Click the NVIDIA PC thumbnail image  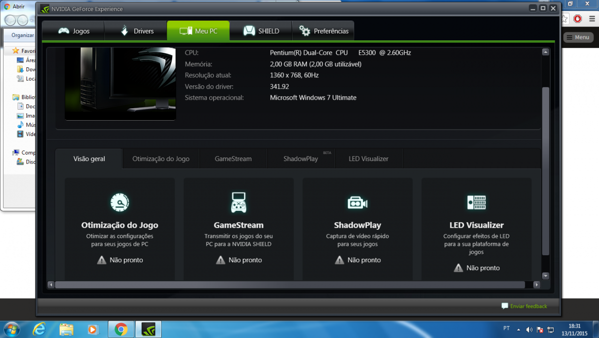[x=120, y=84]
